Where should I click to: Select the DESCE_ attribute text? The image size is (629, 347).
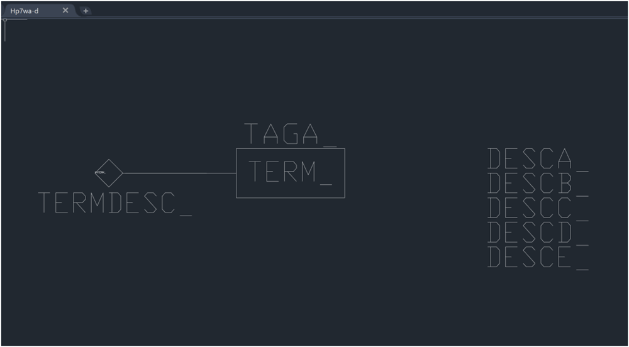(538, 258)
